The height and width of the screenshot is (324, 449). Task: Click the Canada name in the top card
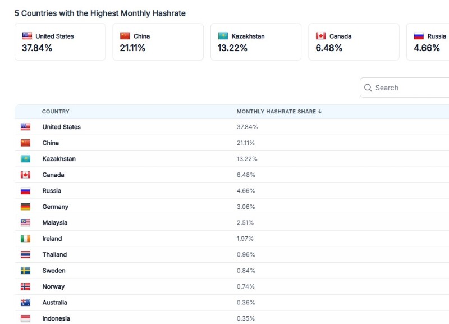coord(341,36)
